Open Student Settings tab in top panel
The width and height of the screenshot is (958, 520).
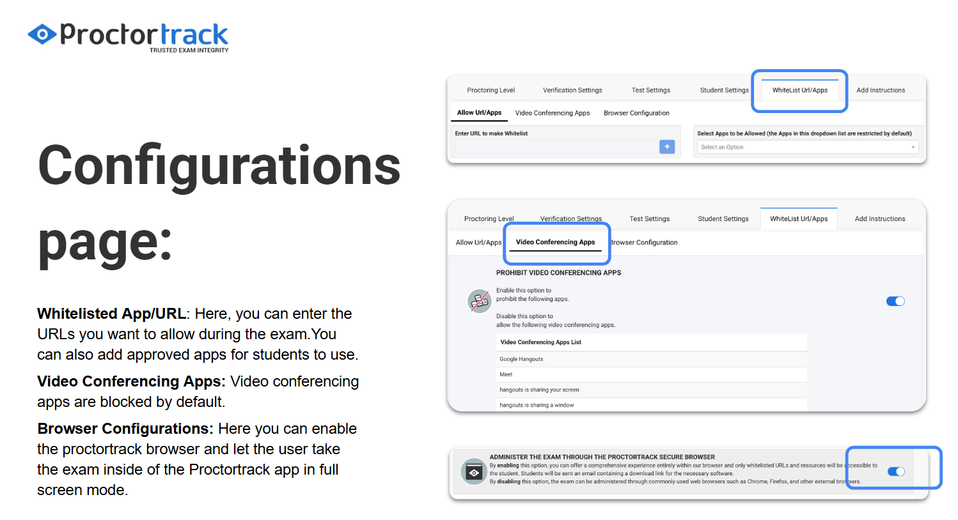[x=724, y=90]
